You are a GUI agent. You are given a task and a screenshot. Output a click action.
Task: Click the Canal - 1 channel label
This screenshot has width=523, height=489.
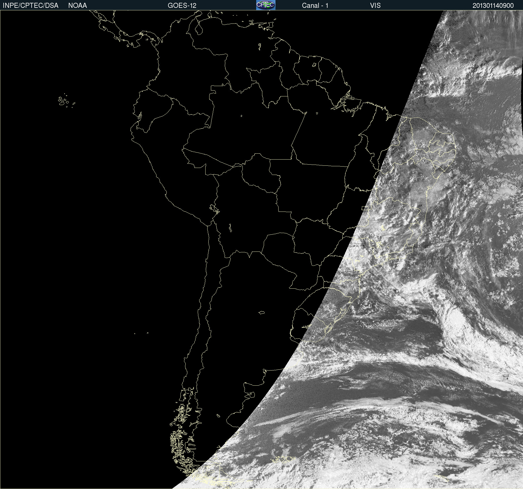pyautogui.click(x=315, y=6)
